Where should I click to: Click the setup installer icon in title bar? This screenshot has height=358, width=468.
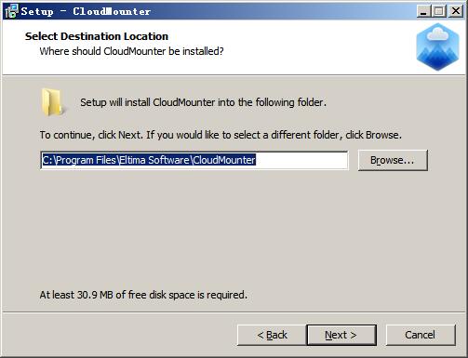[12, 11]
